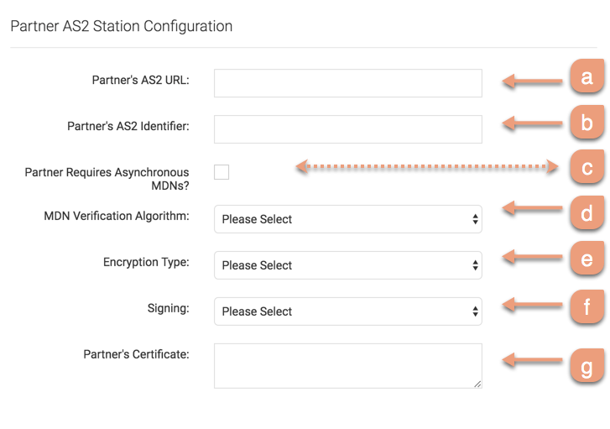Click the orange 'b' callout badge
The image size is (610, 429).
587,123
